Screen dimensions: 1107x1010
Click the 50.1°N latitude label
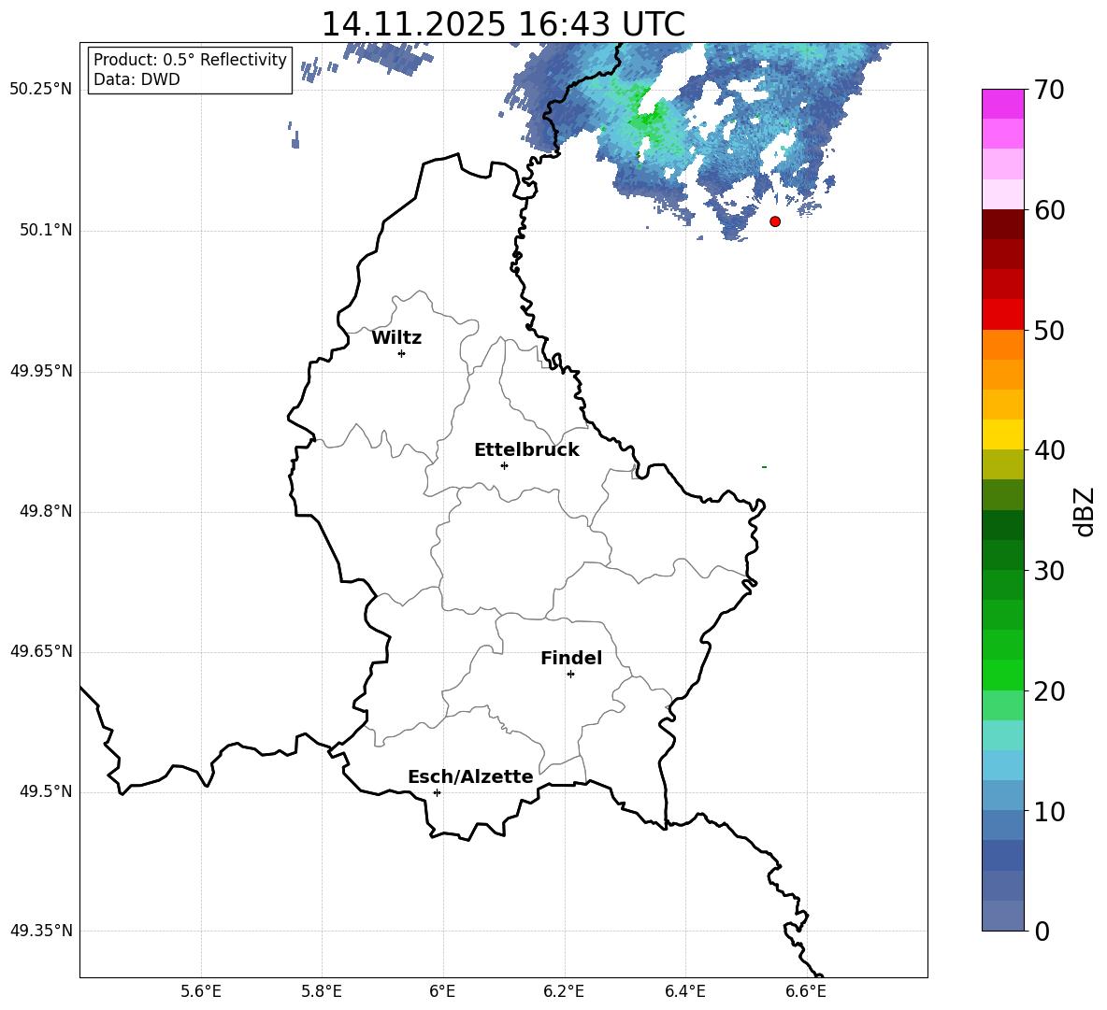46,230
